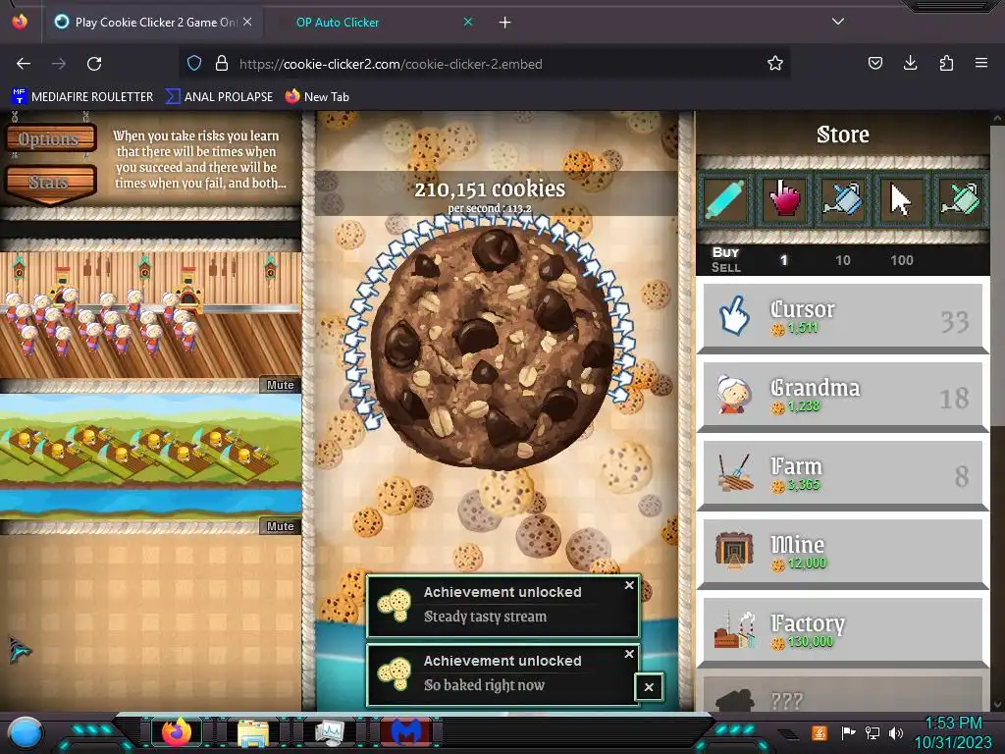
Task: Set purchase quantity to 10
Action: (843, 260)
